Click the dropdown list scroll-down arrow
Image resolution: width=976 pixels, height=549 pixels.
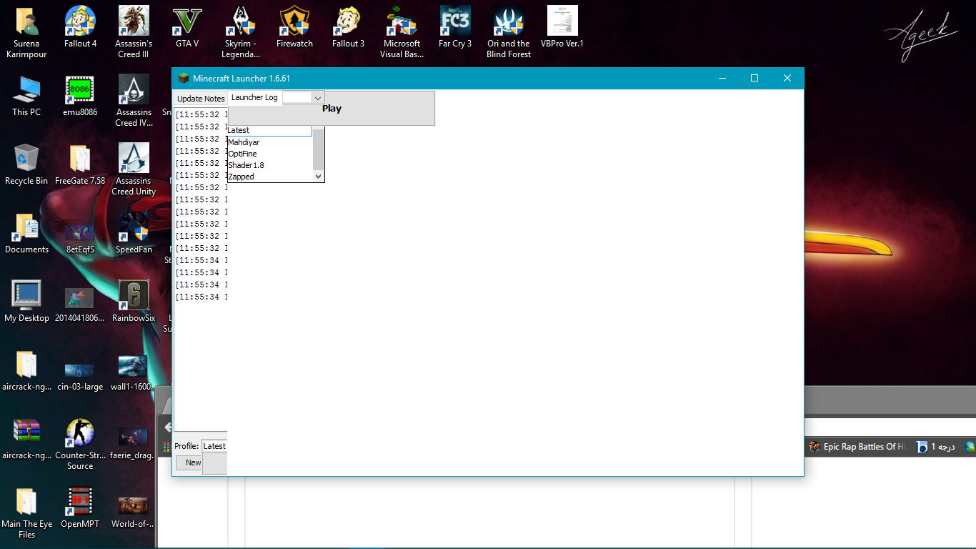(319, 177)
